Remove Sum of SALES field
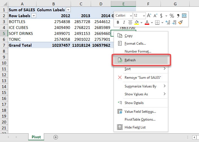 141,78
